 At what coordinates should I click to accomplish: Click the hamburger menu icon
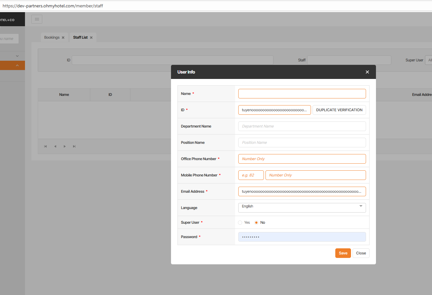[x=37, y=19]
